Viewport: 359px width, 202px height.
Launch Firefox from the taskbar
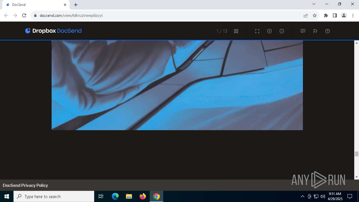pos(143,196)
